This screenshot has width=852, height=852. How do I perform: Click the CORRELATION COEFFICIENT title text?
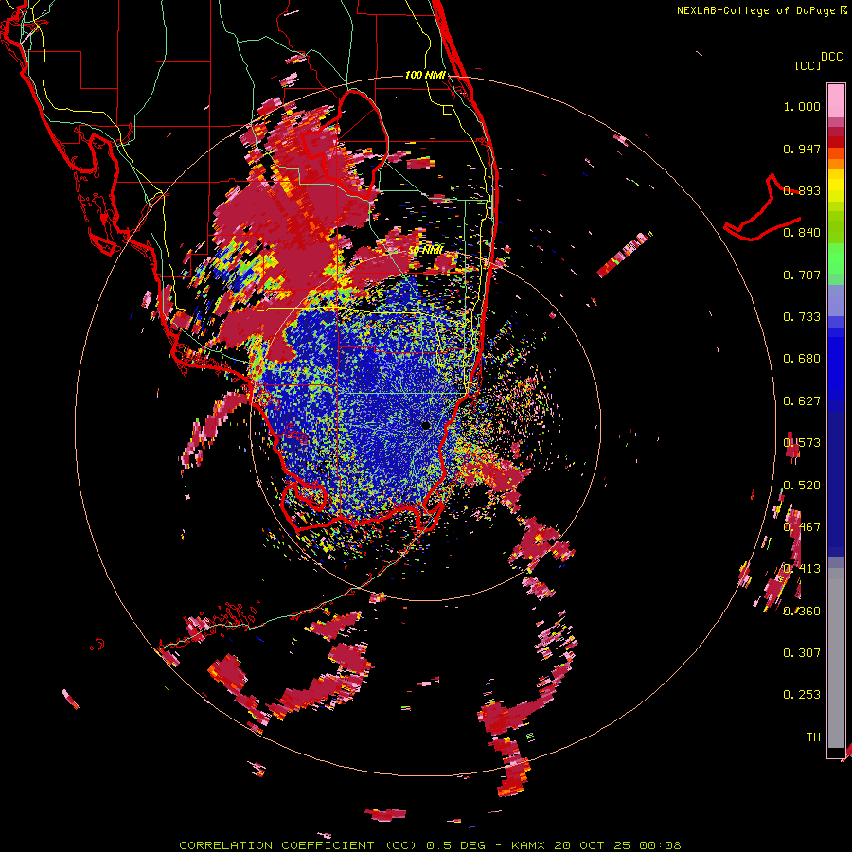276,845
